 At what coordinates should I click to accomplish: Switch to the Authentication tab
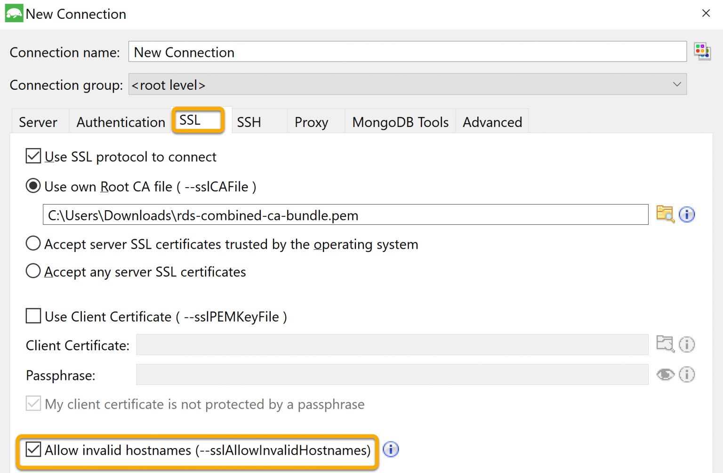(120, 122)
